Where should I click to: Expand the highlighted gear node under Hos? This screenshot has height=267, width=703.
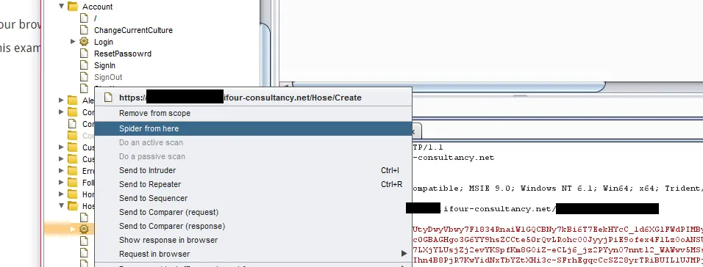coord(73,229)
